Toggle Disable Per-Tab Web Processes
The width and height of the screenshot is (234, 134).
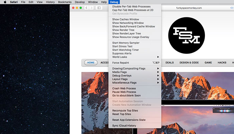pyautogui.click(x=131, y=6)
